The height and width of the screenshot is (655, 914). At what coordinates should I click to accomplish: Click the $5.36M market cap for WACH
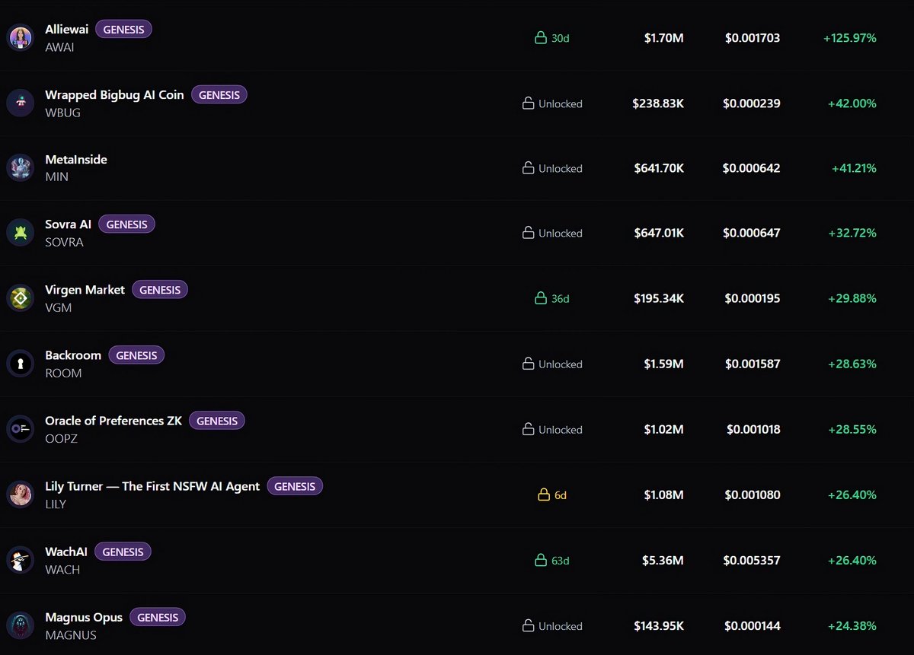tap(663, 561)
